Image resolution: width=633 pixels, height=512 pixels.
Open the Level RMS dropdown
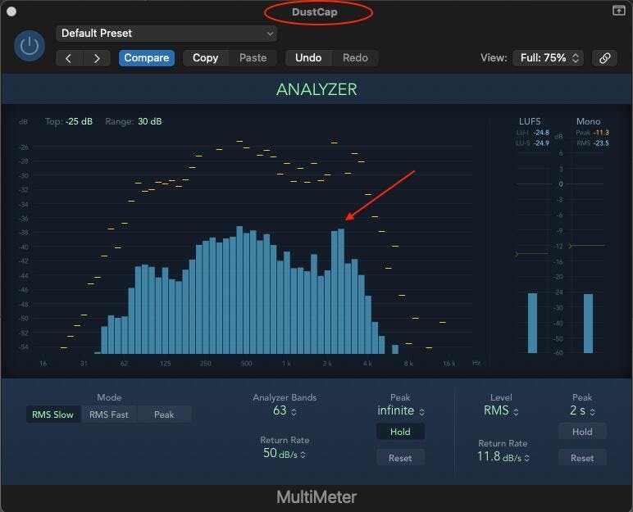(501, 410)
